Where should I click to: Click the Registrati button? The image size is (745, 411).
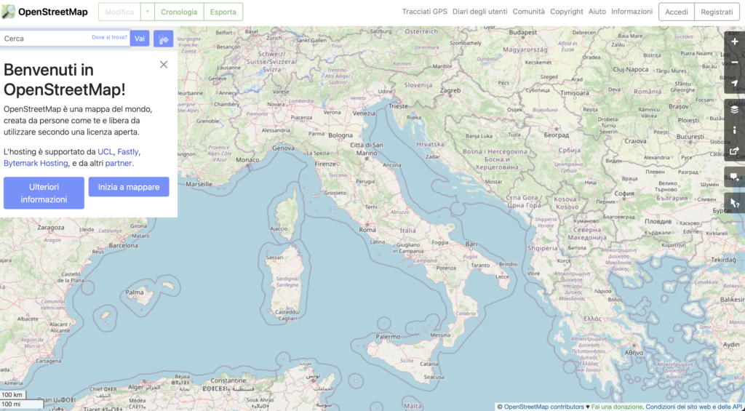pos(717,12)
